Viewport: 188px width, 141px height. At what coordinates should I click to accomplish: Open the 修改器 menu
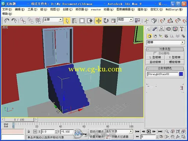tap(82, 10)
